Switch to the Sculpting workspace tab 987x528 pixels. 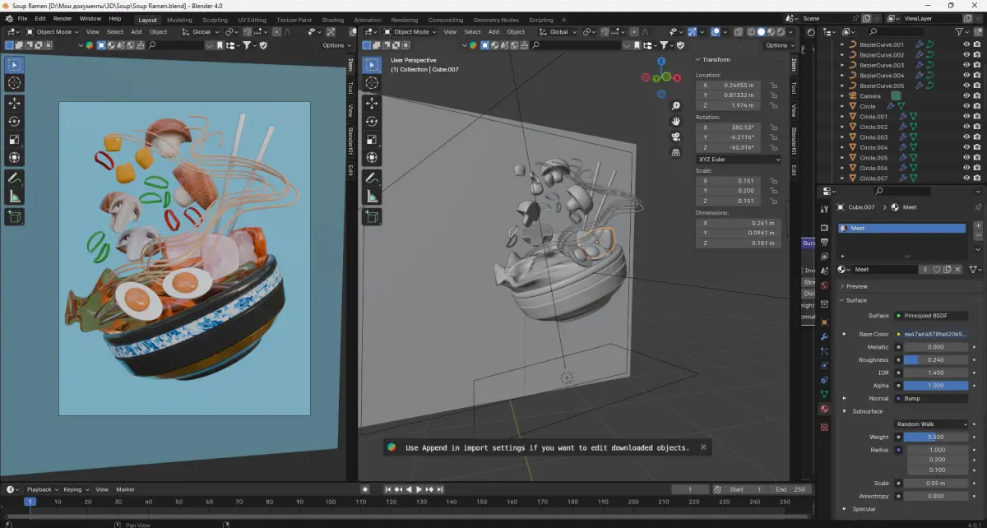click(215, 20)
